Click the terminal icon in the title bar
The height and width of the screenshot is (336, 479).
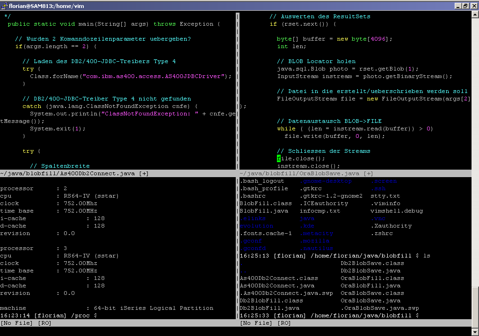click(4, 5)
